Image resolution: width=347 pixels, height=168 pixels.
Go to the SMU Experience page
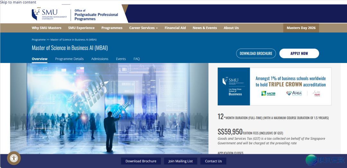coord(81,28)
